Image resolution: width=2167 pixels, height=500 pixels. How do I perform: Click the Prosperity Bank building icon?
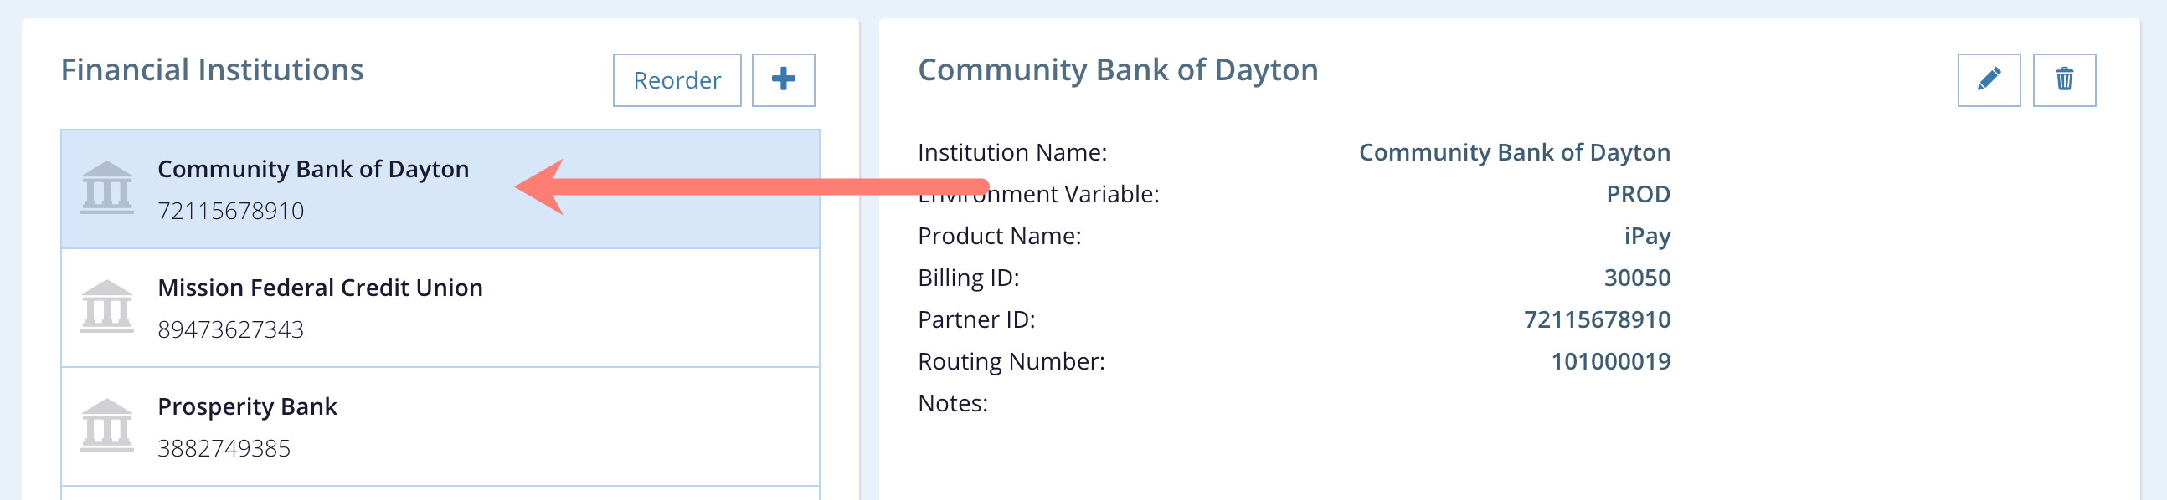[107, 426]
